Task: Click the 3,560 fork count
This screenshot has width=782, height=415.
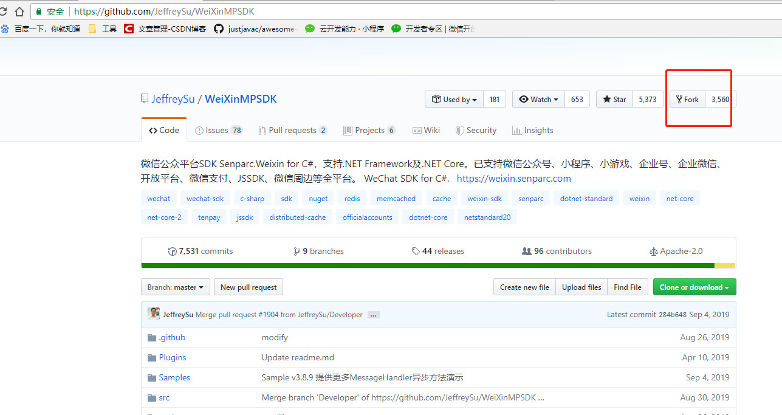Action: pyautogui.click(x=720, y=99)
